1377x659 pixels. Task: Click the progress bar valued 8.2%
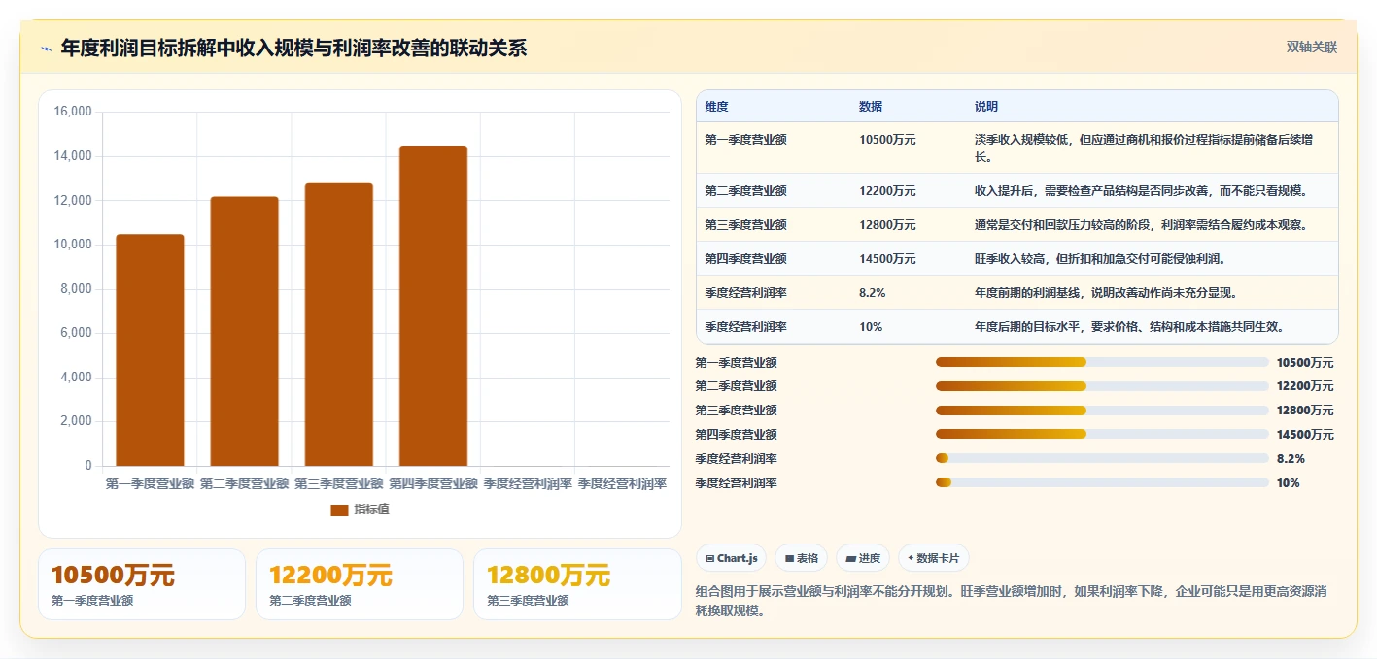[x=1102, y=458]
